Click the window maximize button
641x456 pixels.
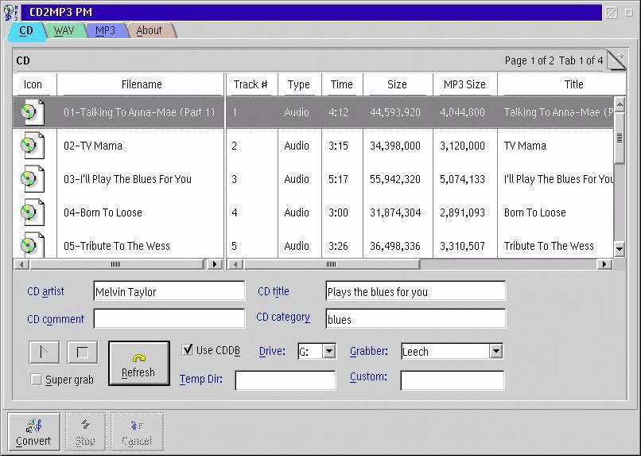[629, 13]
